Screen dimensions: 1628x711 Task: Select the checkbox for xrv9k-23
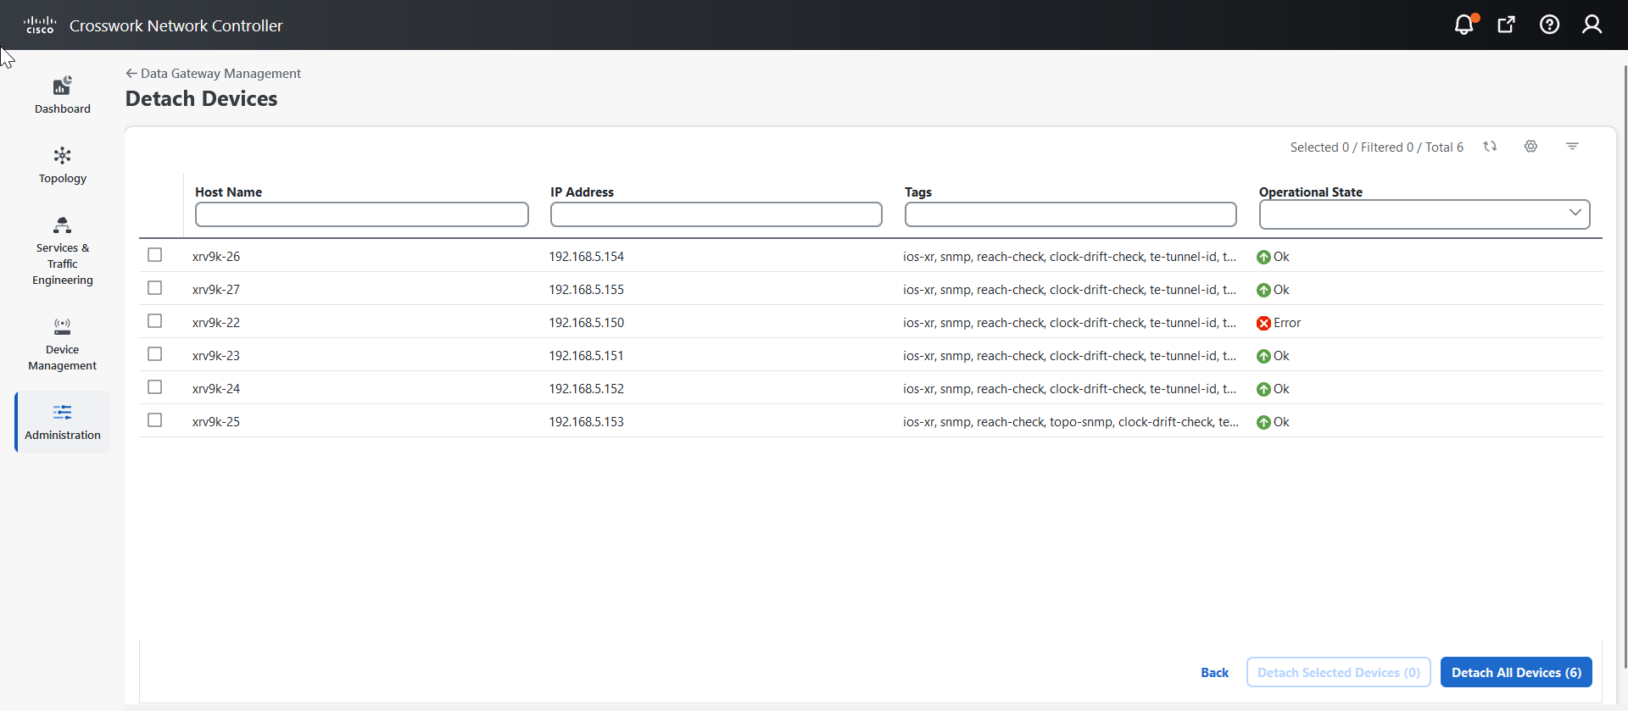point(154,354)
